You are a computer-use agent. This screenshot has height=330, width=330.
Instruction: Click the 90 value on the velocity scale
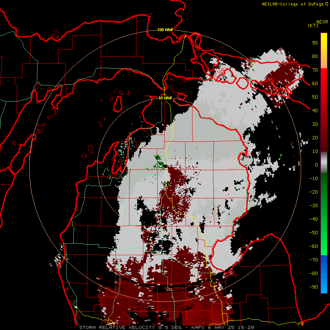point(315,43)
